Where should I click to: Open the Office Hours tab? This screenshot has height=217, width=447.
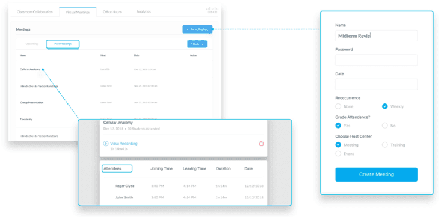pos(112,12)
